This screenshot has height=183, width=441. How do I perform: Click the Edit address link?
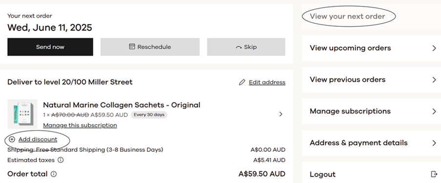pyautogui.click(x=267, y=82)
